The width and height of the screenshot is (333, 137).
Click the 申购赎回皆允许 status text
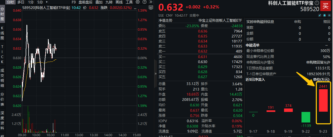coord(318,62)
